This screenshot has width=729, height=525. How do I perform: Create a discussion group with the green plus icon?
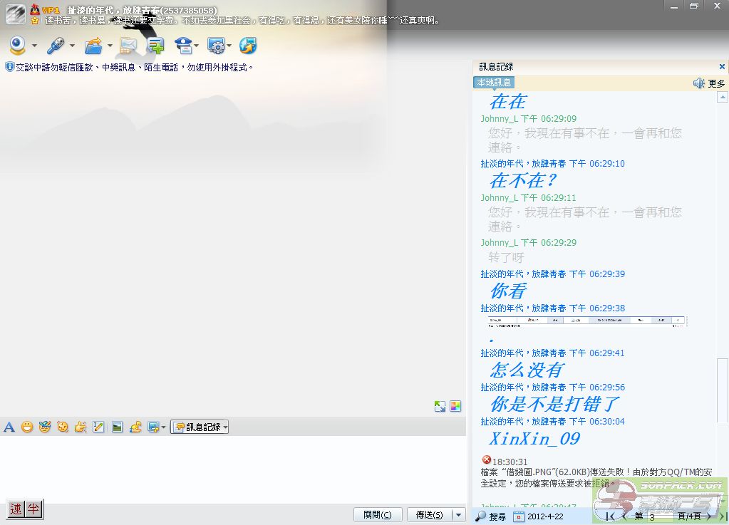(x=155, y=46)
